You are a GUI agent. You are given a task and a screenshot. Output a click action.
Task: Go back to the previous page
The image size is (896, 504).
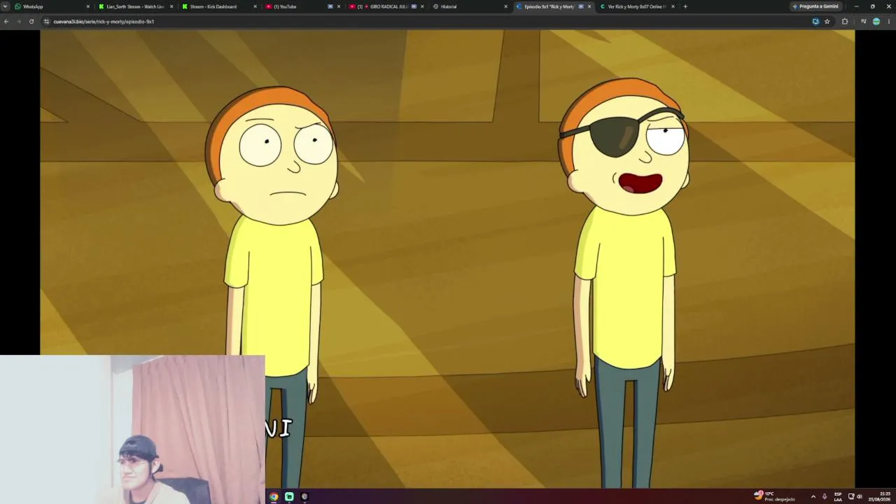point(6,22)
